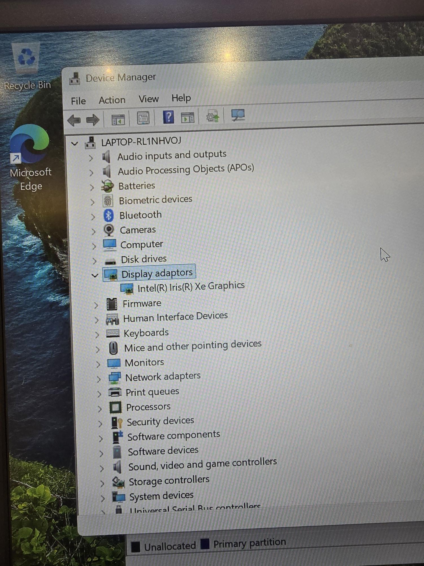Click the Biometric devices fingerprint icon
Image resolution: width=424 pixels, height=566 pixels.
(x=108, y=201)
